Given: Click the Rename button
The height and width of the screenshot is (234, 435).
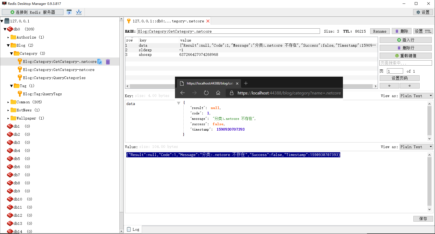Looking at the screenshot, I should pyautogui.click(x=380, y=31).
